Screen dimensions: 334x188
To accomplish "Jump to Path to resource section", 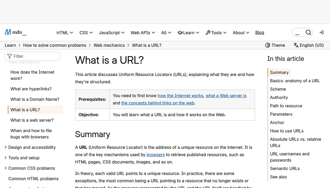I will (286, 106).
